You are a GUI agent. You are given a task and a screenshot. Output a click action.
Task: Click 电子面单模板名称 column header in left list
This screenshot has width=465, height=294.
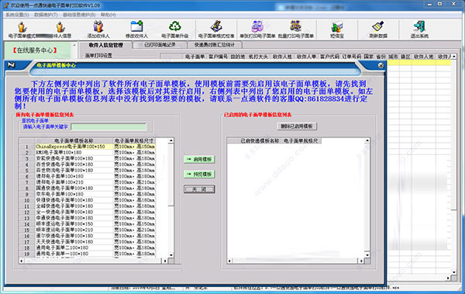click(74, 140)
